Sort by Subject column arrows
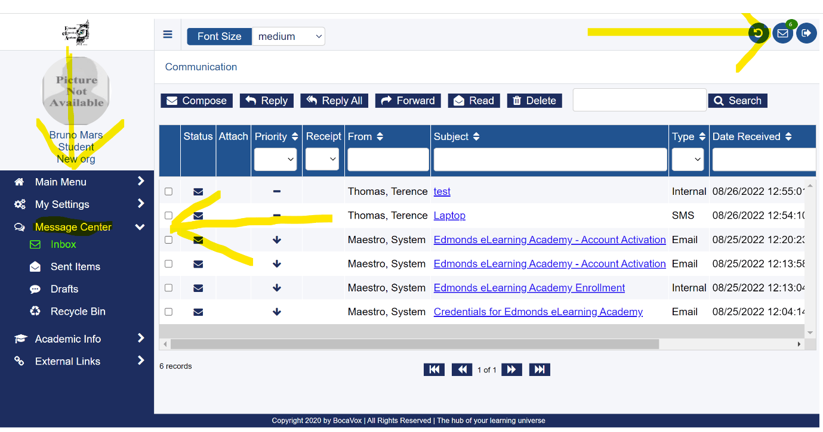The image size is (823, 432). pyautogui.click(x=476, y=136)
